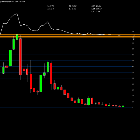This screenshot has height=140, width=140.
Task: Click the OC: 13.04 value
Action: (96, 6)
